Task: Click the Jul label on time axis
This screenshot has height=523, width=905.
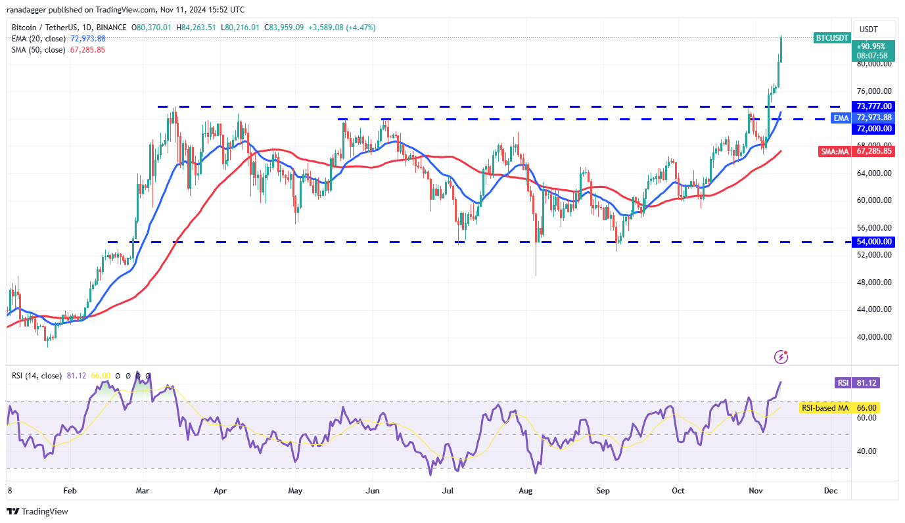Action: (x=448, y=491)
